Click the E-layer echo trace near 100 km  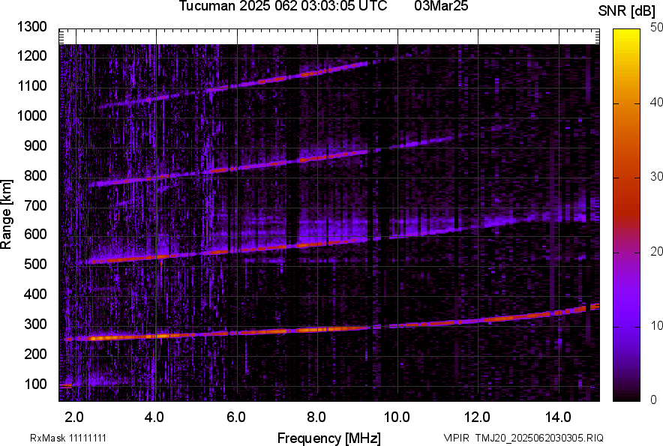[x=65, y=385]
